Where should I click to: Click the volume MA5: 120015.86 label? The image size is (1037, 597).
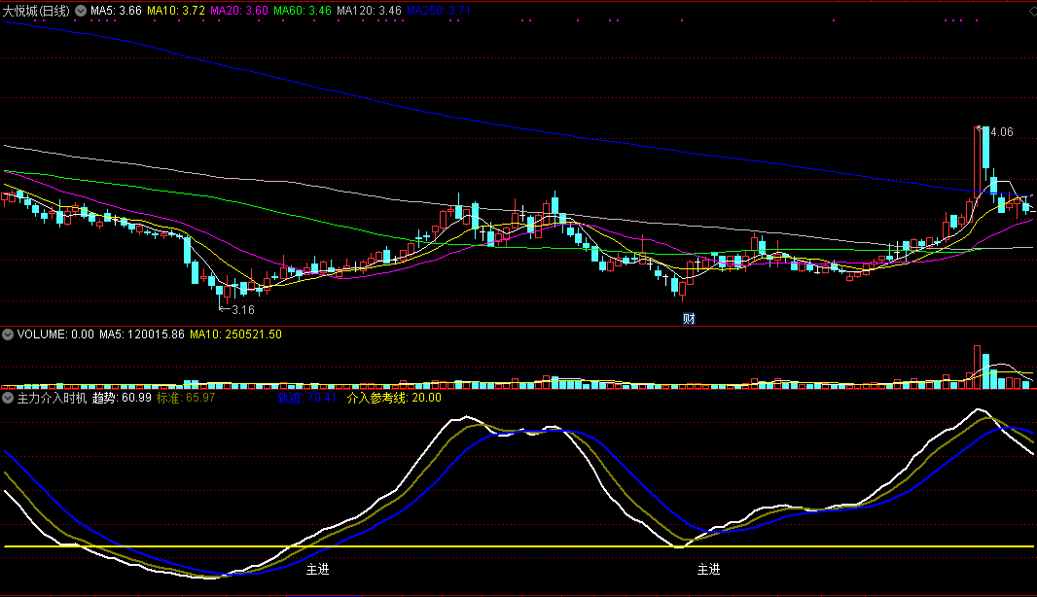click(x=142, y=334)
